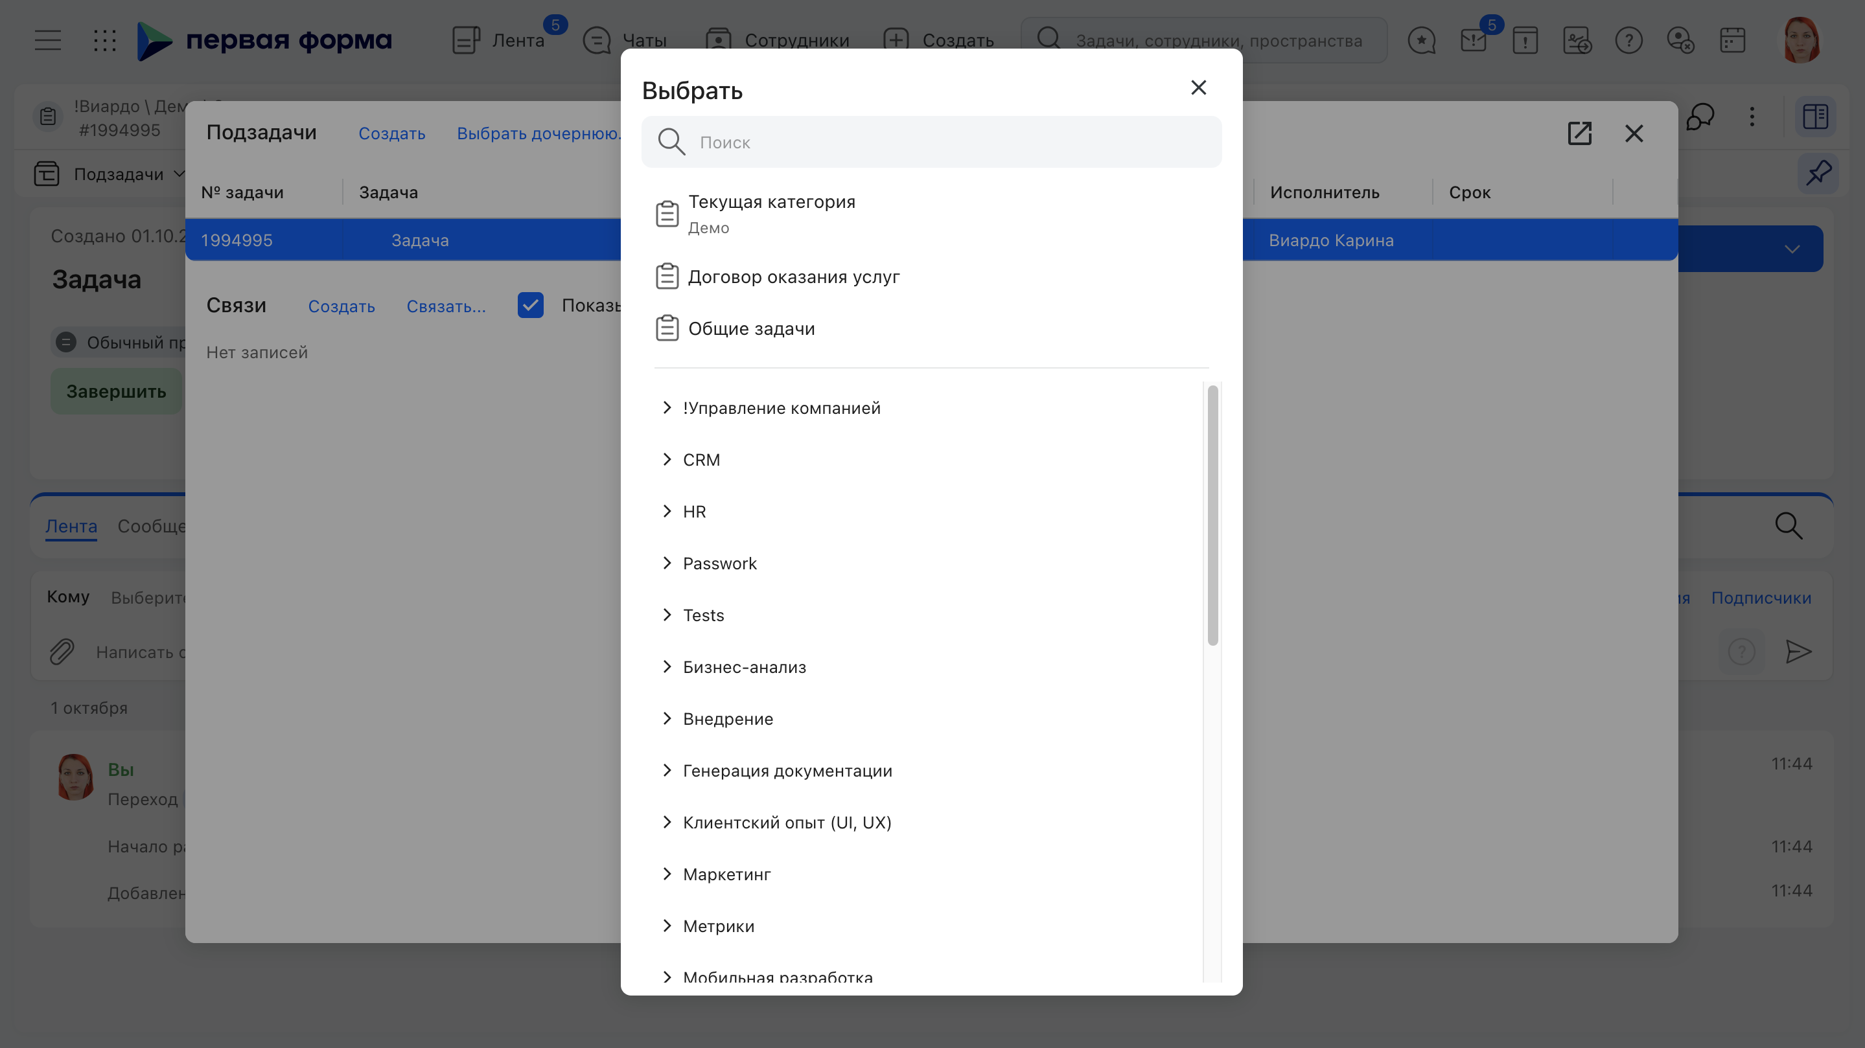Open subtasks panel in new window
Screen dimensions: 1865x1048
point(1579,133)
